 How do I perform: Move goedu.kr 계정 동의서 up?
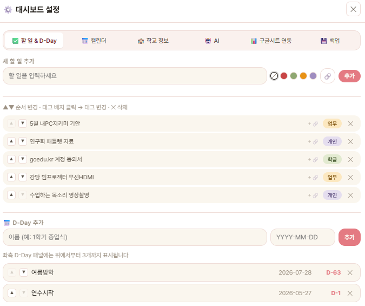click(11, 159)
